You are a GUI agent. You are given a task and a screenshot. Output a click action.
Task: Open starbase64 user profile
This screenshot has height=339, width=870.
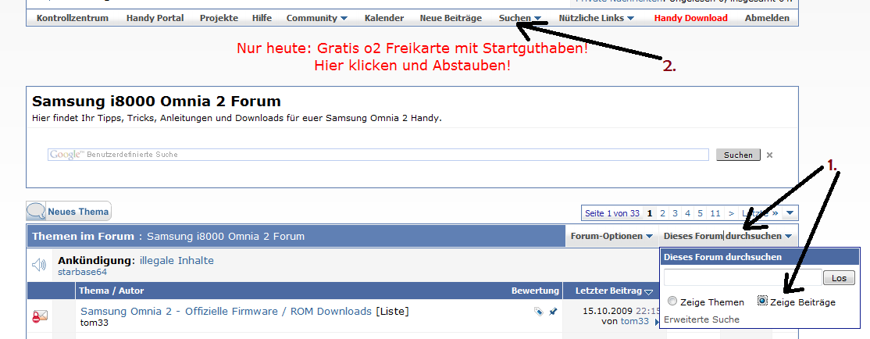click(x=82, y=273)
